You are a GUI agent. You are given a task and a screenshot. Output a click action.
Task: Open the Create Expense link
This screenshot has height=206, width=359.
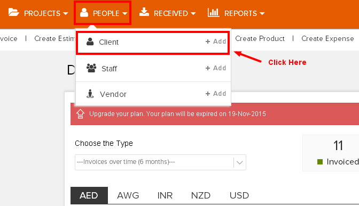[327, 38]
